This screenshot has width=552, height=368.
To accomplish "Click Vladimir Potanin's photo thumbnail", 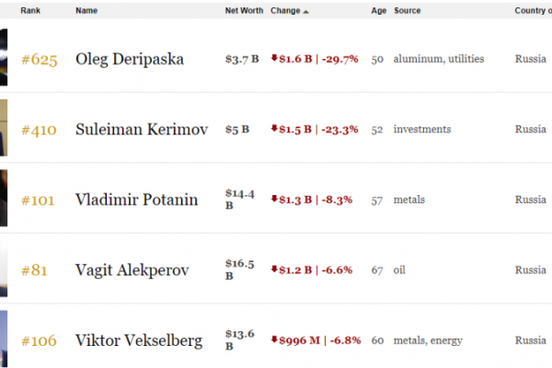I will [4, 200].
